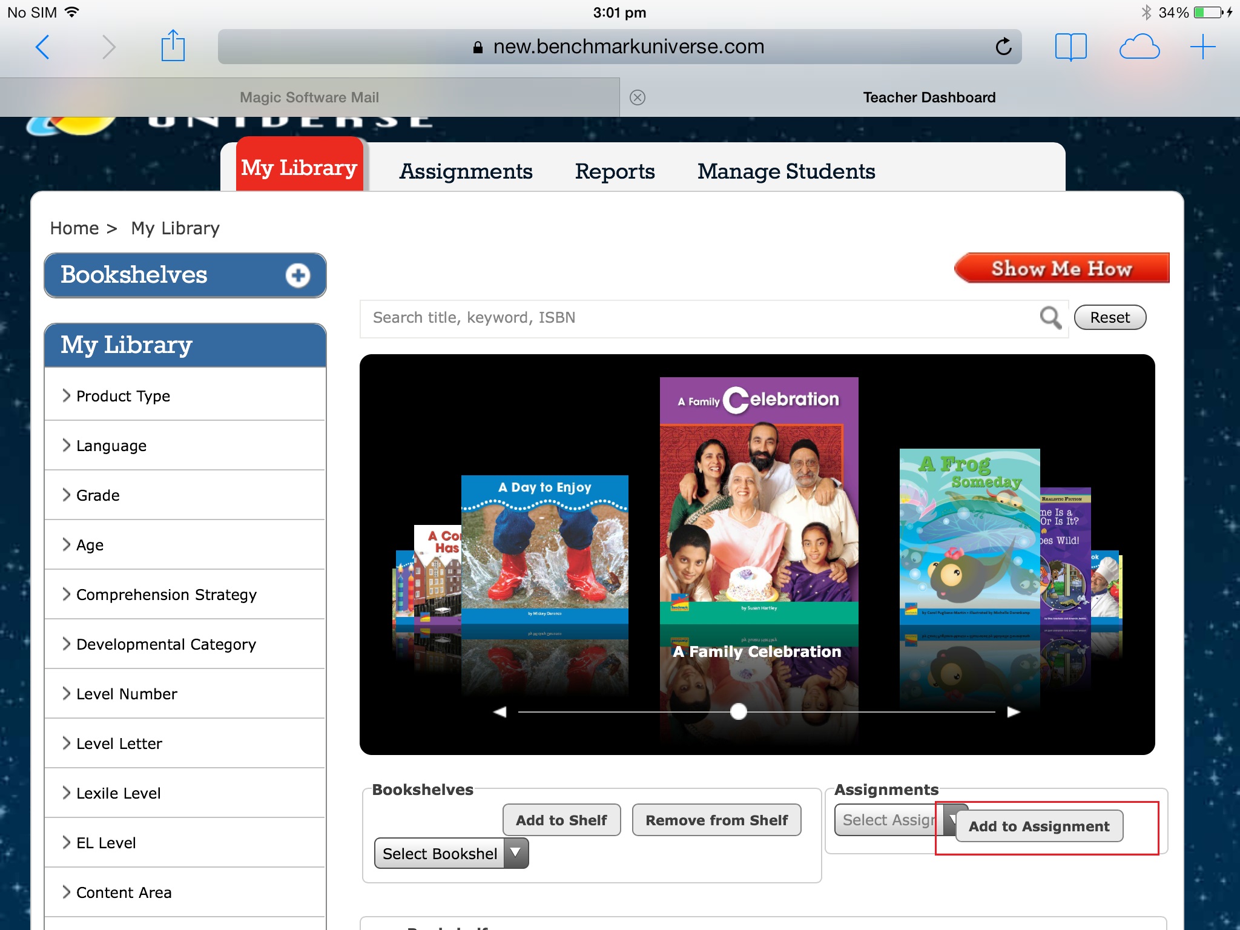The width and height of the screenshot is (1240, 930).
Task: Open Safari bookmarks book icon
Action: 1070,47
